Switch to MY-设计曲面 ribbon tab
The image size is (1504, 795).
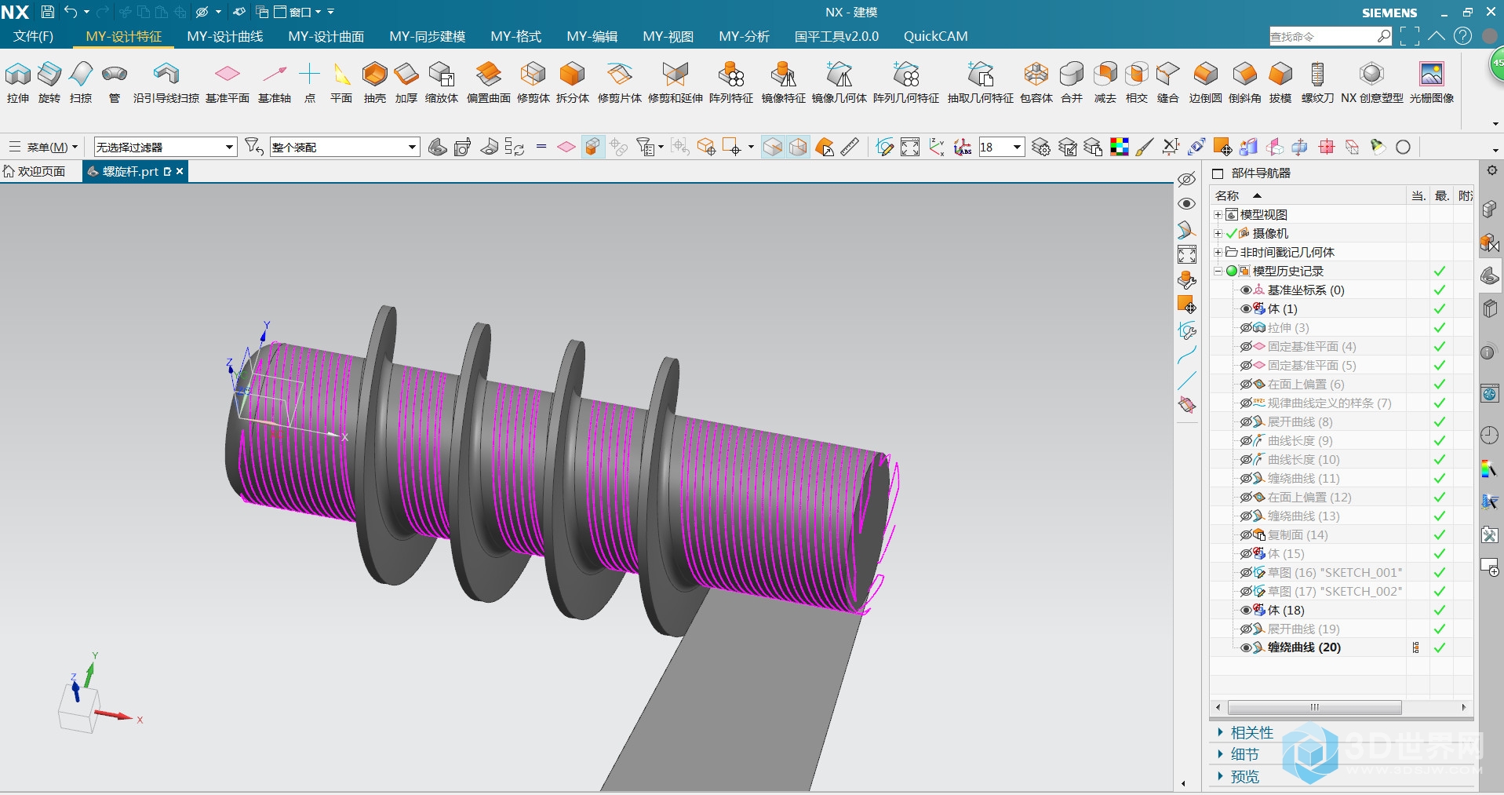tap(326, 36)
